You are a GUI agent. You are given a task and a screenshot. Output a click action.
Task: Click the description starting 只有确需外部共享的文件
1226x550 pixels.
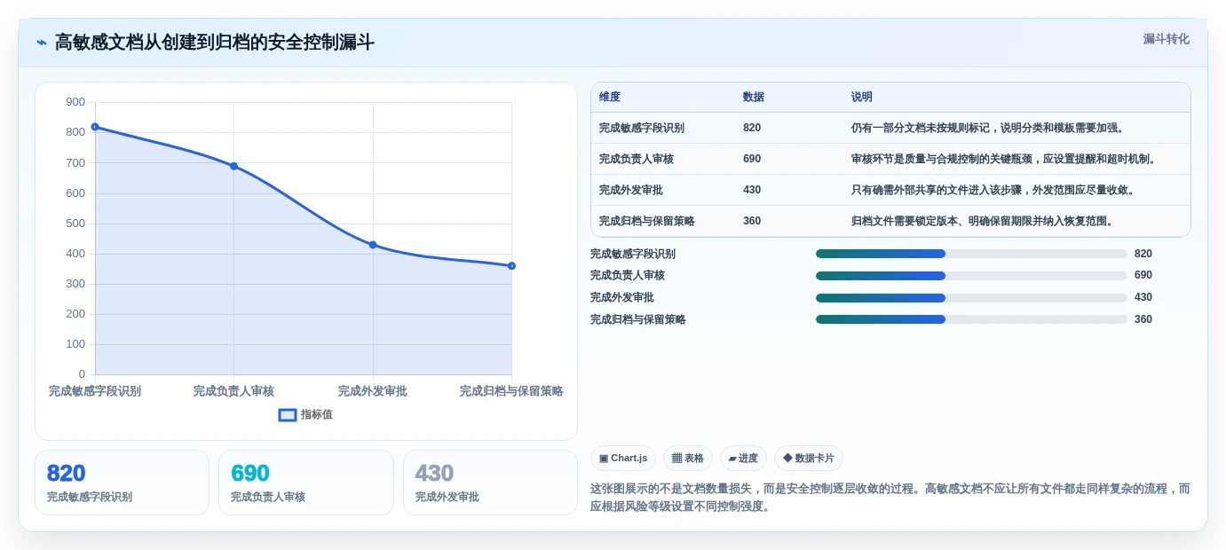[995, 191]
